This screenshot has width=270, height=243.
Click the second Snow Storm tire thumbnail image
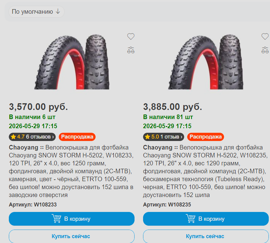coord(206,62)
